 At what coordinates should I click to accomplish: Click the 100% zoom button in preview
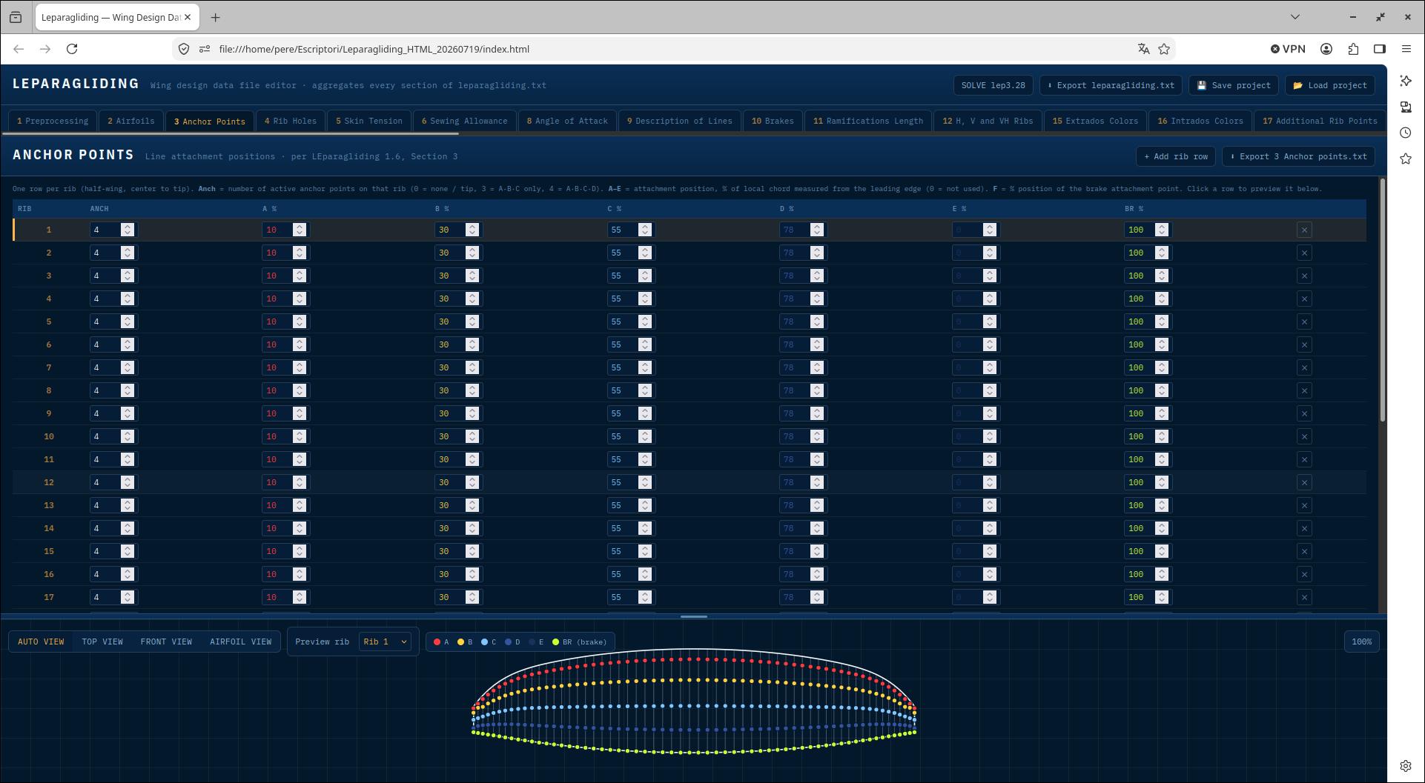pyautogui.click(x=1361, y=642)
